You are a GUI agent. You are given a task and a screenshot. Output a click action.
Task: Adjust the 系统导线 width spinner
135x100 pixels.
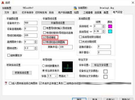tap(103, 31)
